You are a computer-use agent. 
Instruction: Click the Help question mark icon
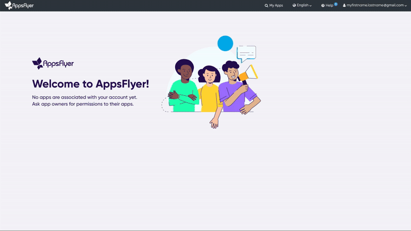click(323, 5)
